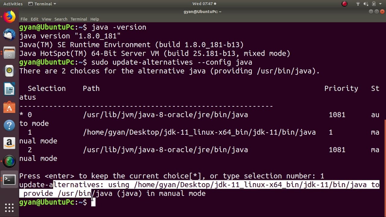Click 'Java HotSpot(TM) 64-Bit Server VM' line
The width and height of the screenshot is (386, 217).
point(155,53)
